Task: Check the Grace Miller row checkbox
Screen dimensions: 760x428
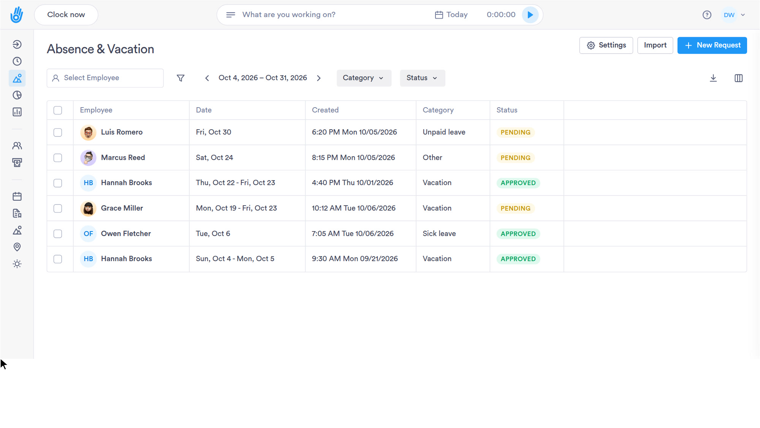Action: (x=58, y=208)
